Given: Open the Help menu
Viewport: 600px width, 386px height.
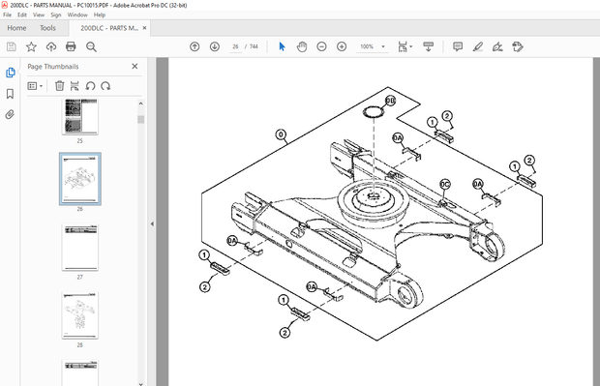Looking at the screenshot, I should point(100,15).
